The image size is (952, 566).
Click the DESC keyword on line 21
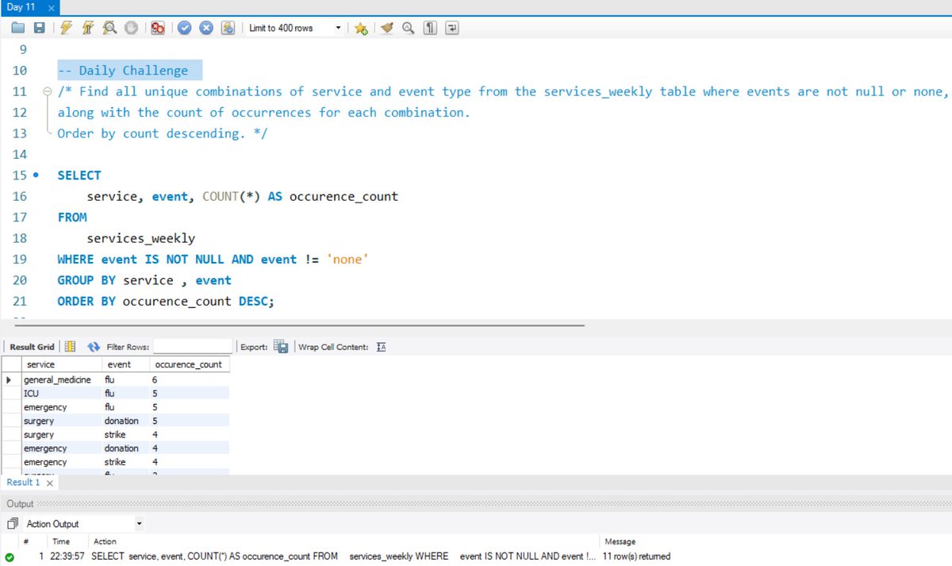click(x=254, y=302)
